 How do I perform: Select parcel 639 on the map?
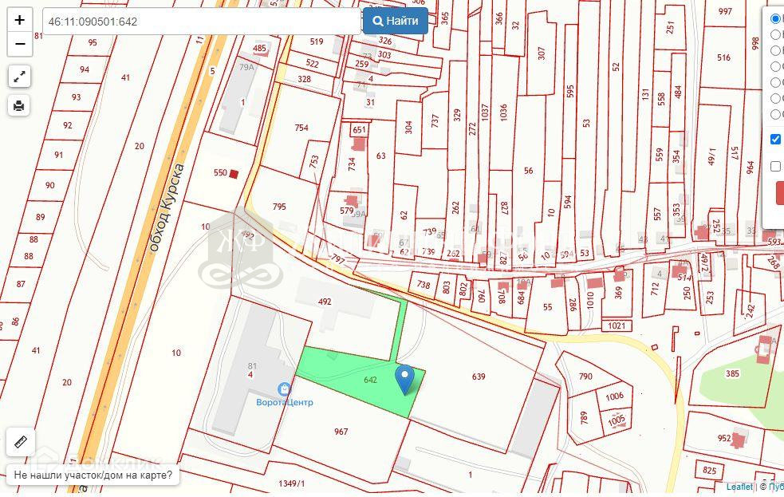coord(478,376)
